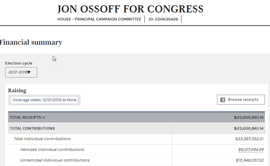Image resolution: width=270 pixels, height=166 pixels.
Task: Click the unitemized amount $15,348,057.02
Action: point(250,160)
